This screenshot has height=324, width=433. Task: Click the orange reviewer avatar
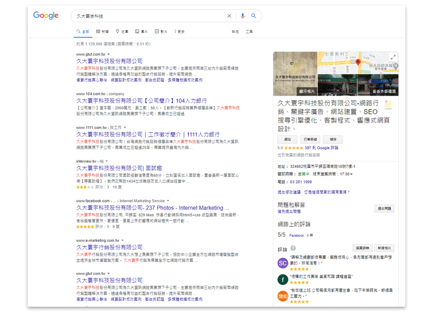pyautogui.click(x=283, y=296)
